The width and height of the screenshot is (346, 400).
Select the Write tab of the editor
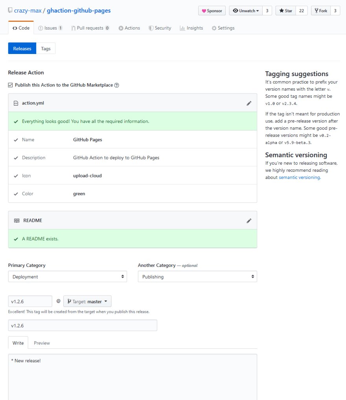tap(18, 343)
